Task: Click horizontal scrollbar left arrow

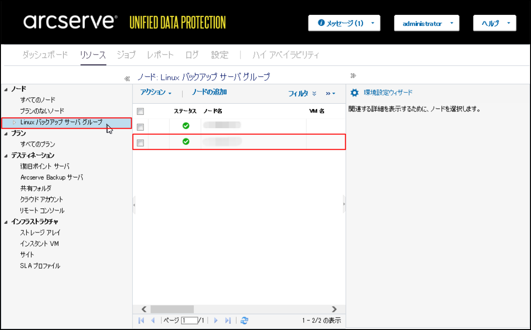Action: click(144, 309)
